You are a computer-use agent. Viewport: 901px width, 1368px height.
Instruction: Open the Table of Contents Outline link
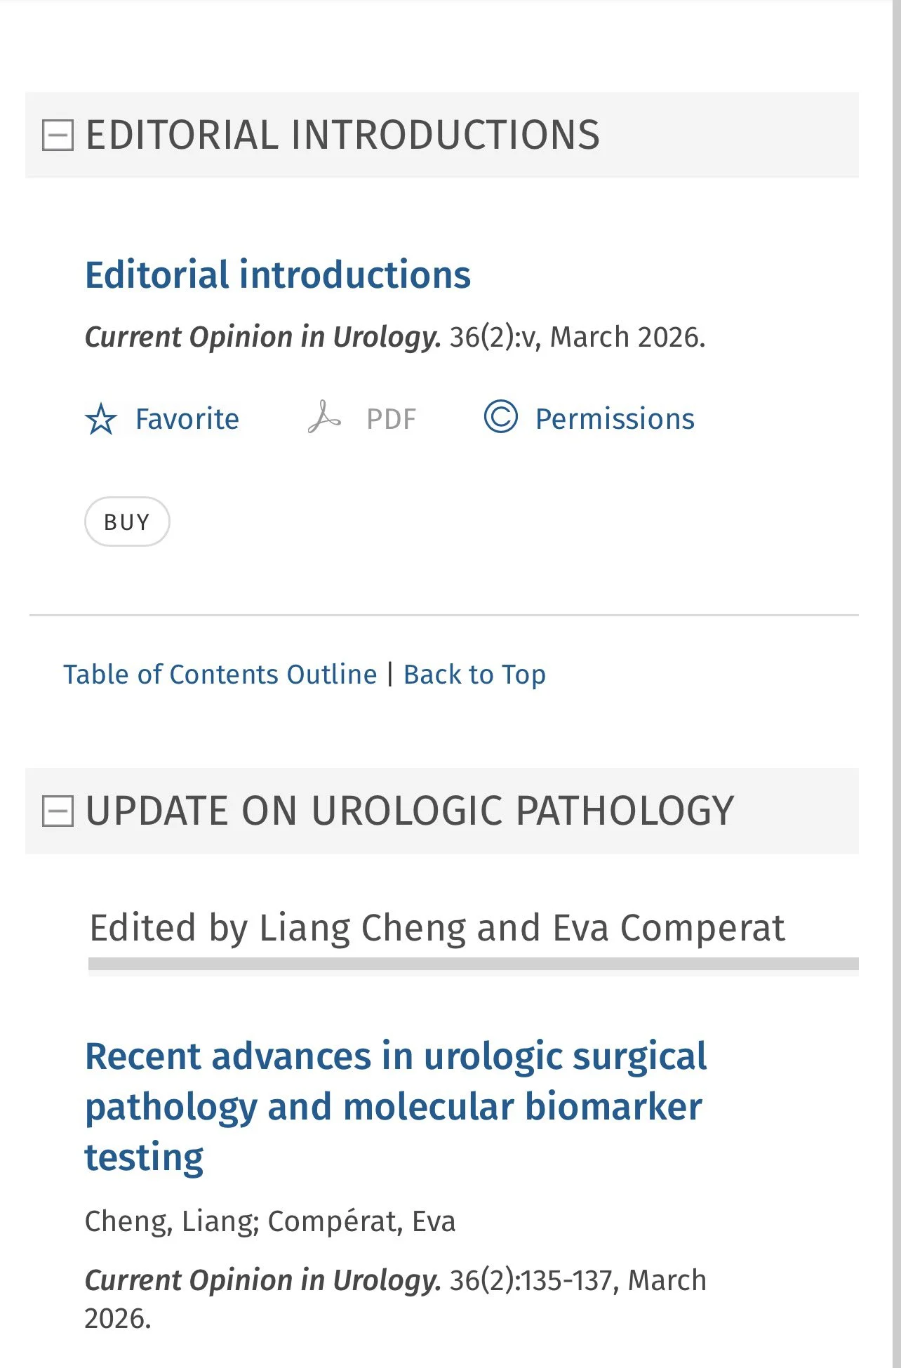220,675
